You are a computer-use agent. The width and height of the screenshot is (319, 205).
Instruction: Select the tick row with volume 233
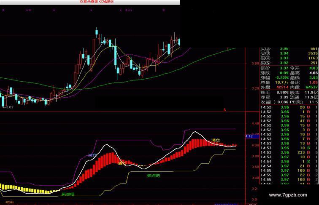pos(289,152)
